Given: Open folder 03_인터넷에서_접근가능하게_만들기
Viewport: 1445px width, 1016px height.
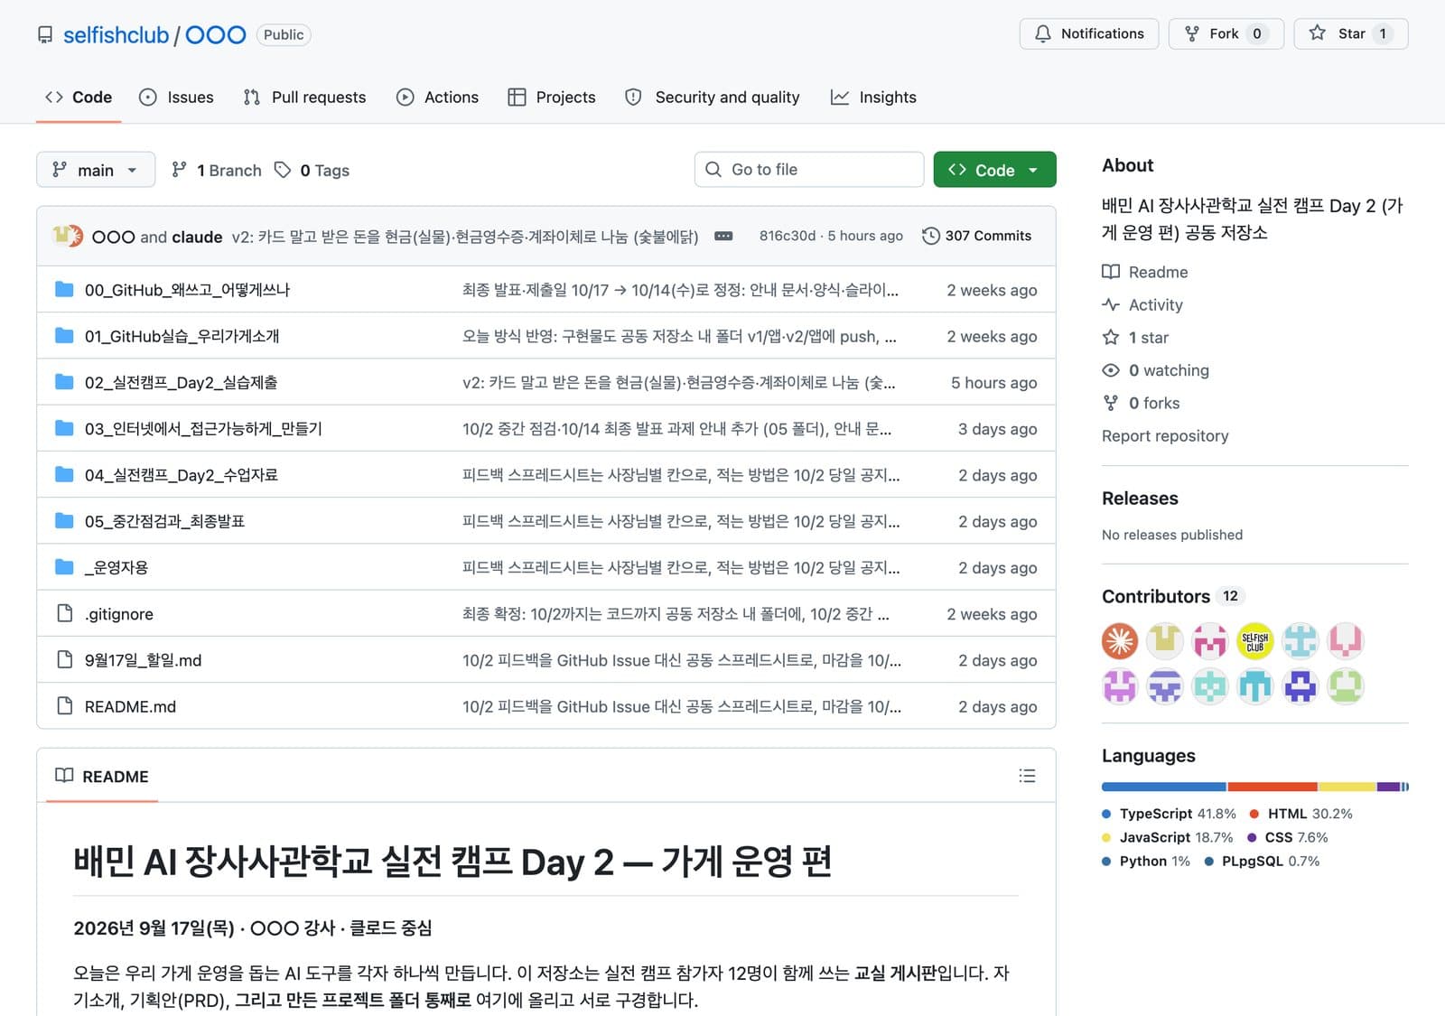Looking at the screenshot, I should tap(203, 429).
